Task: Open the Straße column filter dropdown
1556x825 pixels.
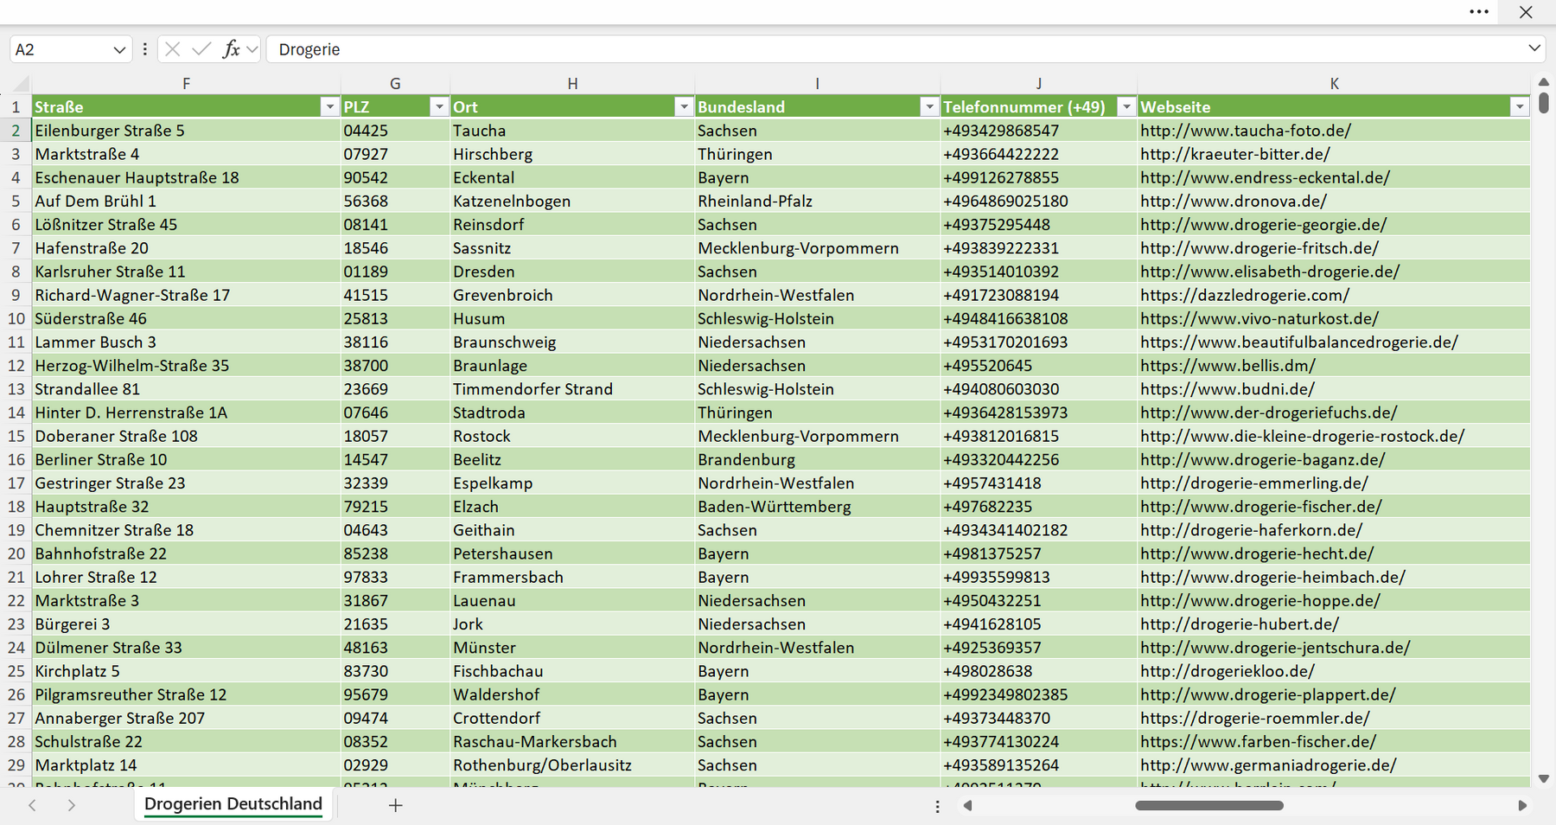Action: click(329, 106)
